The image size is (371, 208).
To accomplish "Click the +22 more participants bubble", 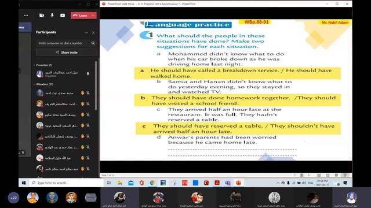I will (x=13, y=198).
